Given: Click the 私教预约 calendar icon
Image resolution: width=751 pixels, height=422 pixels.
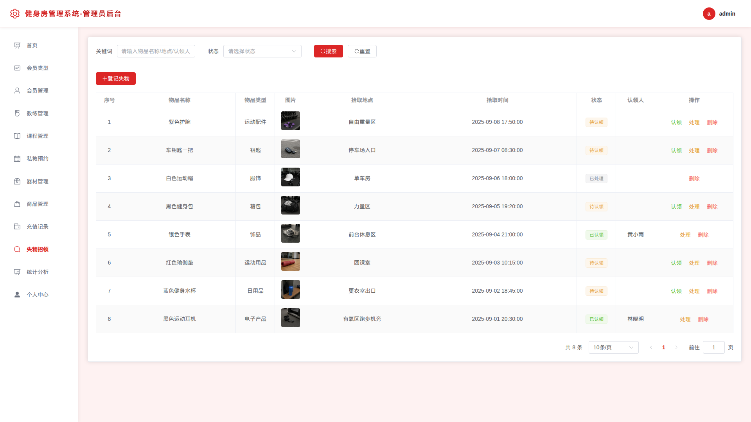Looking at the screenshot, I should [17, 159].
